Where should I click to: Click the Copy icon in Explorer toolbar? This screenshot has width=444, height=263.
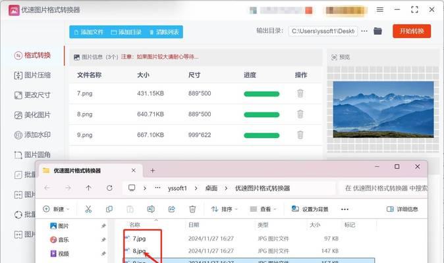tap(109, 209)
